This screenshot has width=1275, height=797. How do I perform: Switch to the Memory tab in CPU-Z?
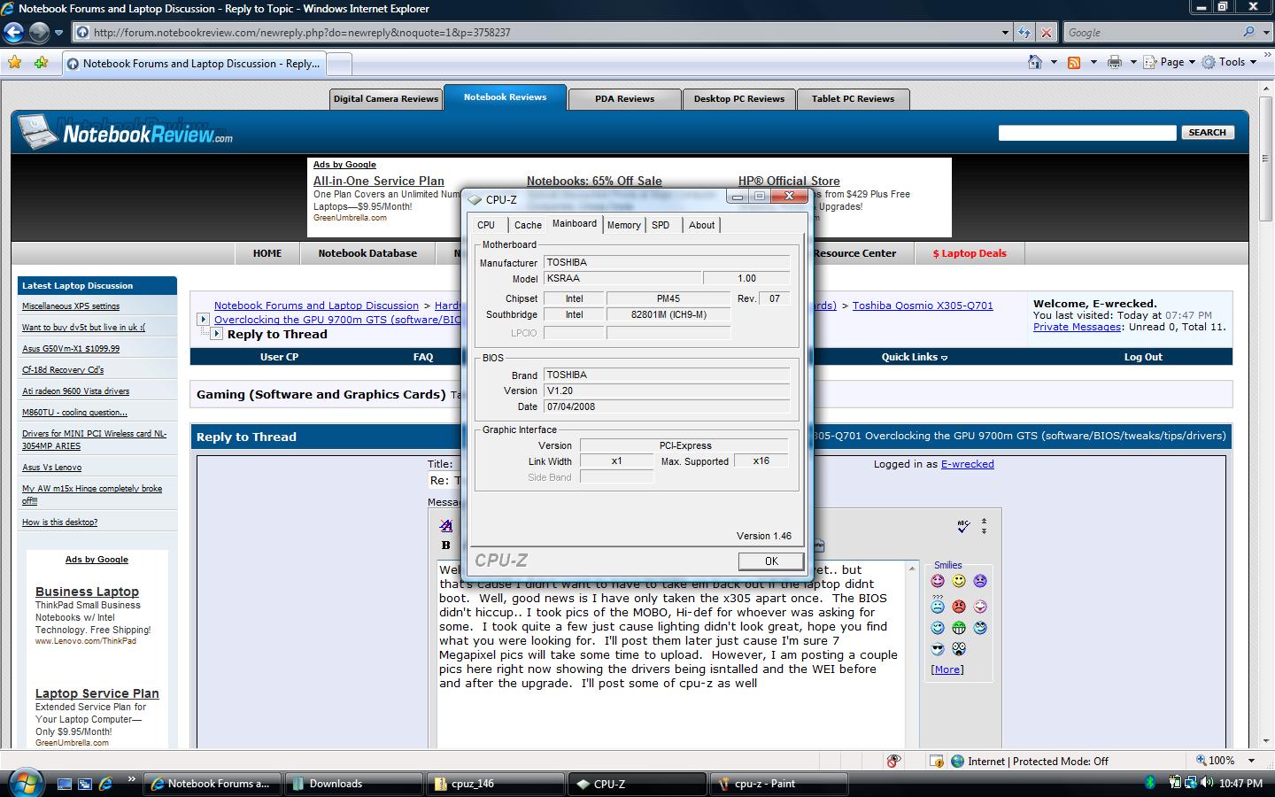(623, 225)
